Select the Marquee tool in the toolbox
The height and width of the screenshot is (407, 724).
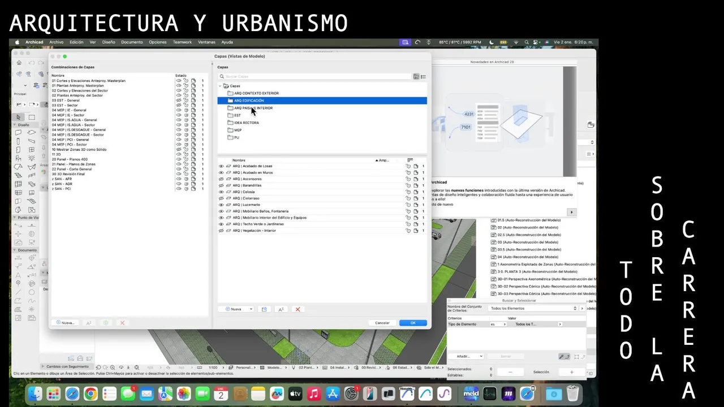click(x=32, y=117)
